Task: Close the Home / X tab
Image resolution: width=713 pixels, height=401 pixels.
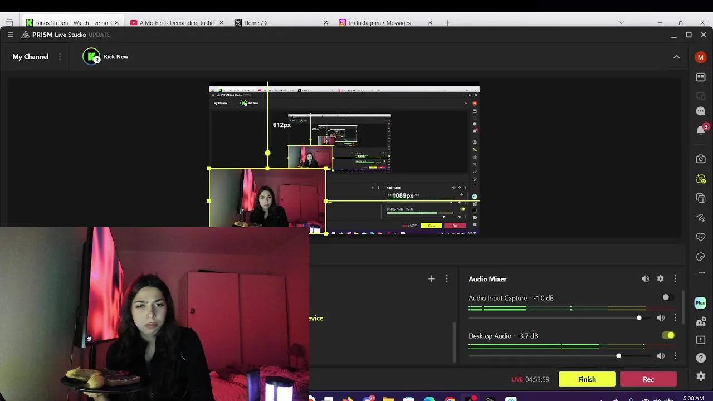Action: click(326, 23)
